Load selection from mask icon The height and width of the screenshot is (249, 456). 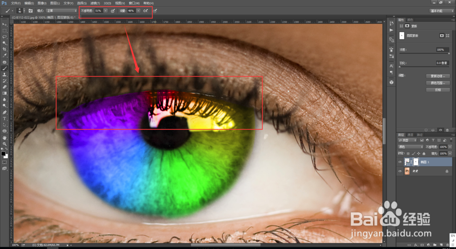(426, 130)
